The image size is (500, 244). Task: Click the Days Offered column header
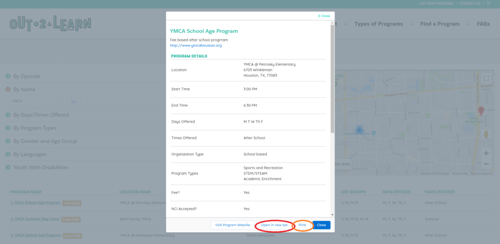396,192
